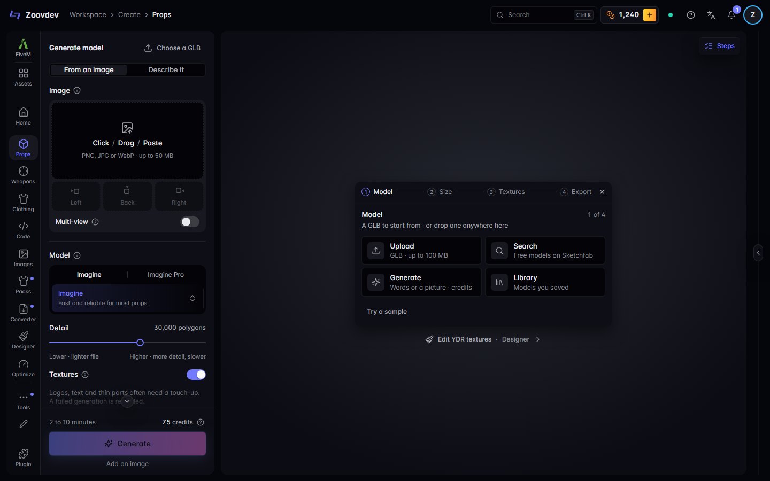Click the help question mark icon in header

pos(691,15)
